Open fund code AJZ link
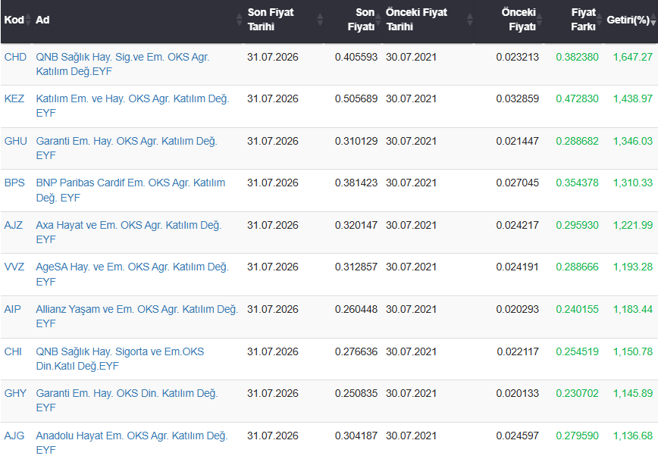 [14, 225]
